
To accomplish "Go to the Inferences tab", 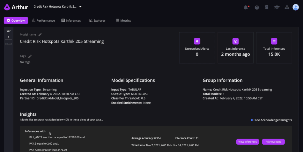I will tap(71, 20).
